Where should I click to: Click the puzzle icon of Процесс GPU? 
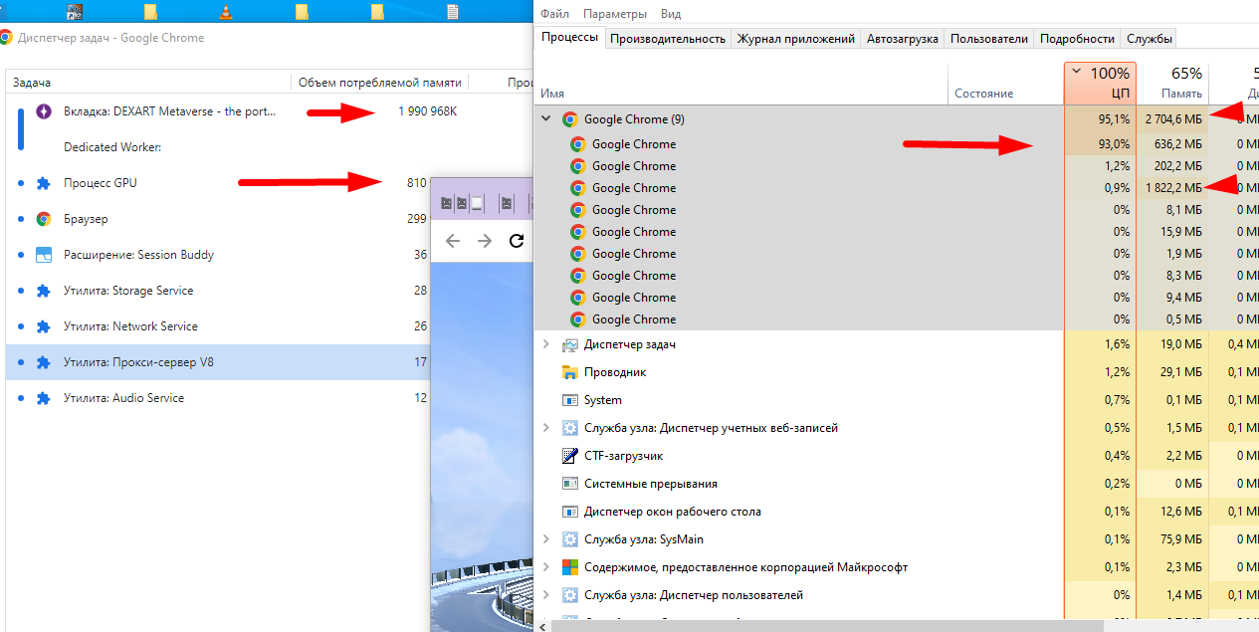point(43,183)
